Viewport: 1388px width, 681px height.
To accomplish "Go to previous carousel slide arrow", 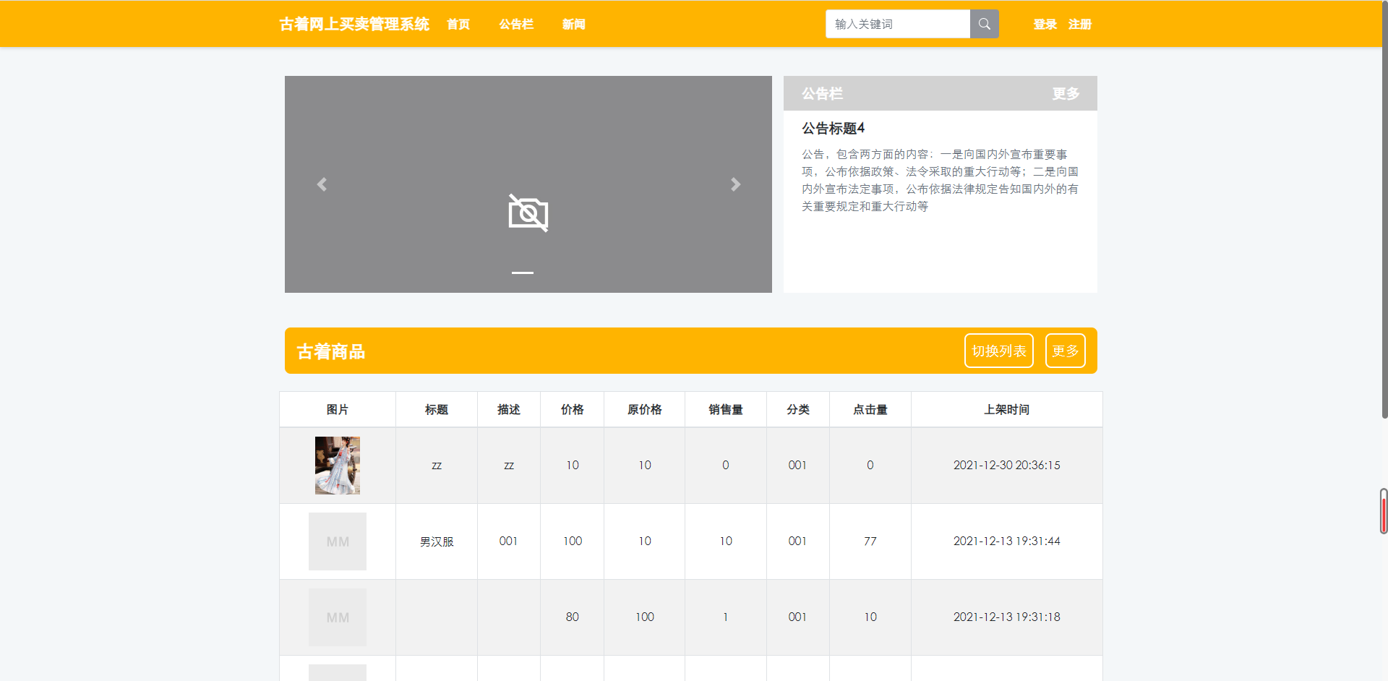I will click(x=322, y=184).
